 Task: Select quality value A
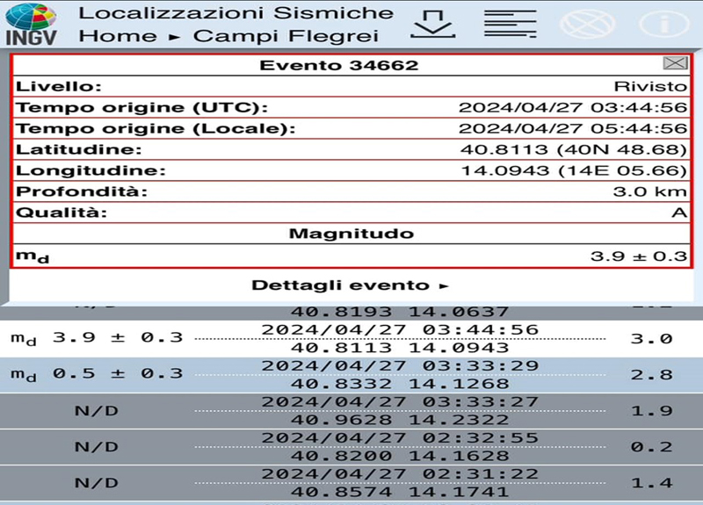point(679,213)
